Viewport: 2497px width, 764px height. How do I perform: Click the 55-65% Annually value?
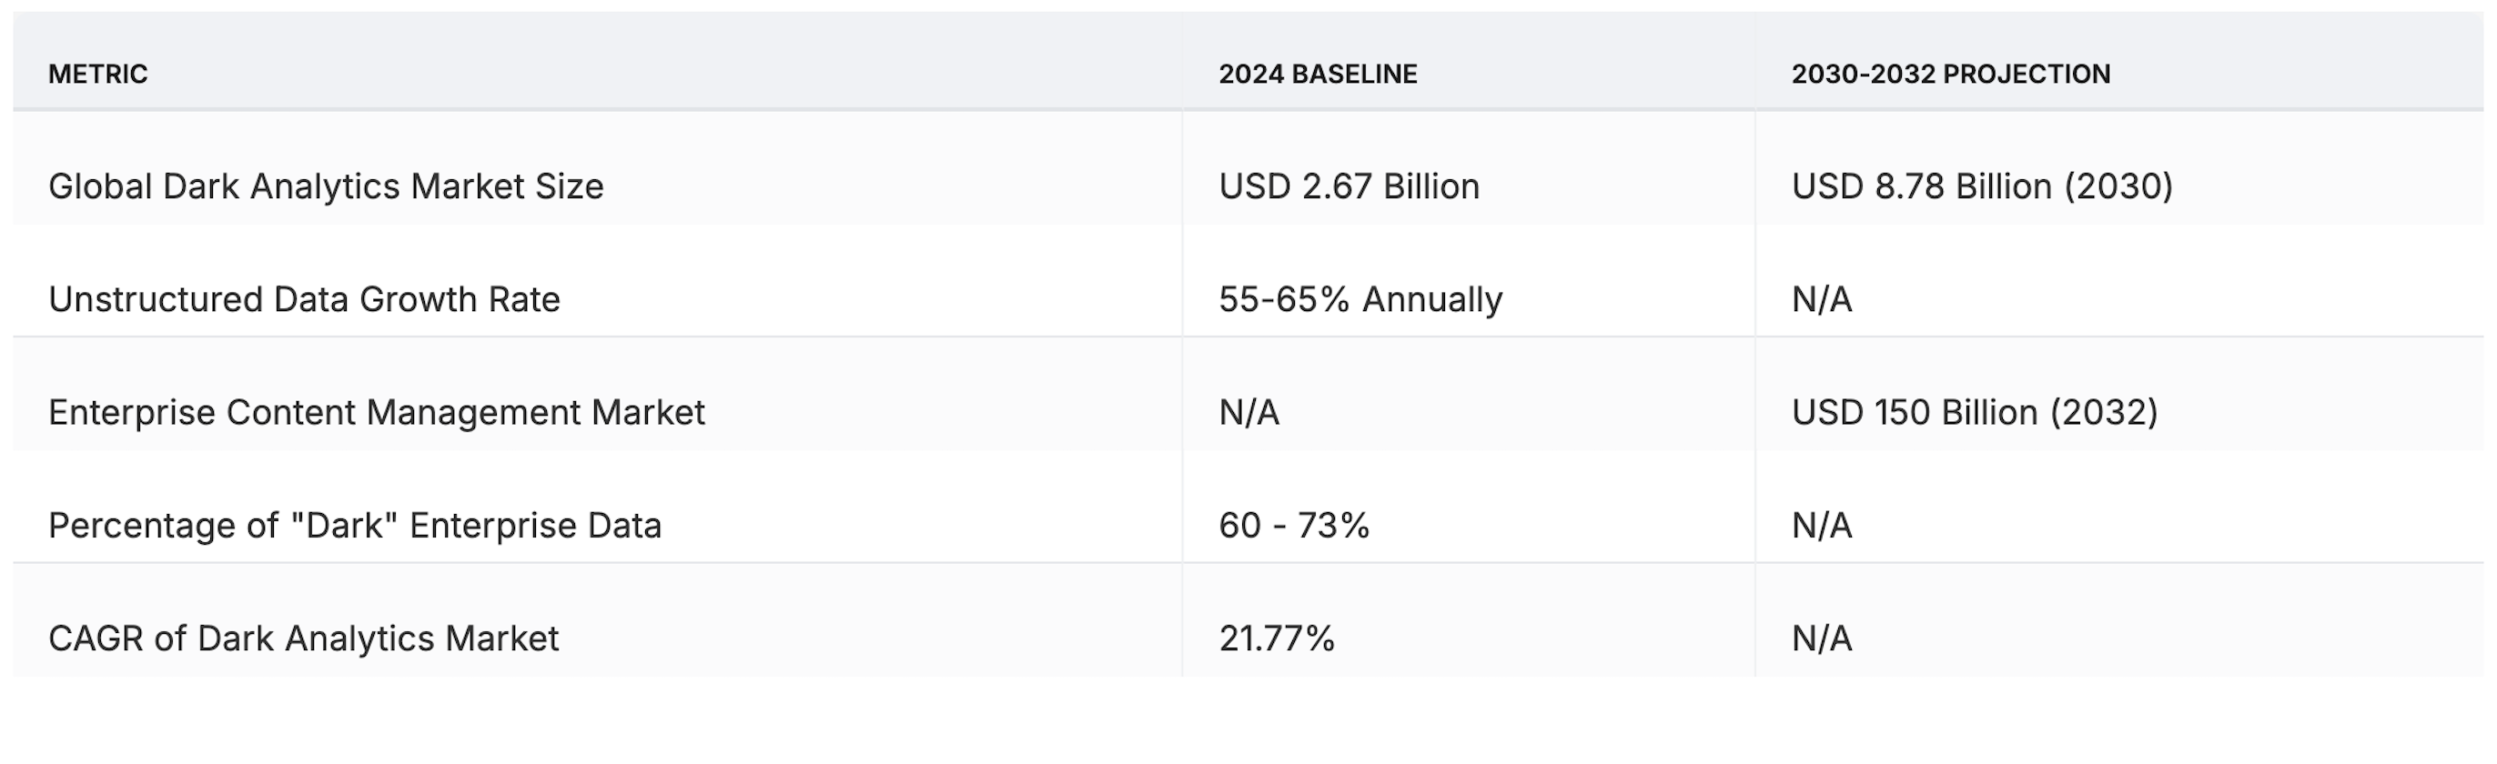point(1360,299)
